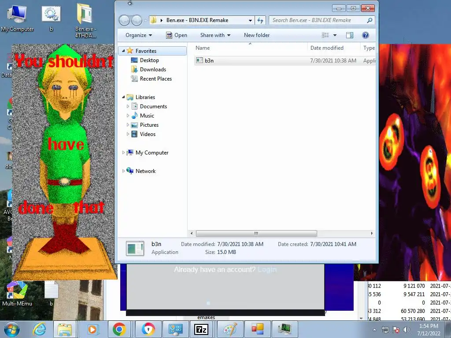Sort by the Date modified column header
The height and width of the screenshot is (338, 451).
click(x=327, y=48)
